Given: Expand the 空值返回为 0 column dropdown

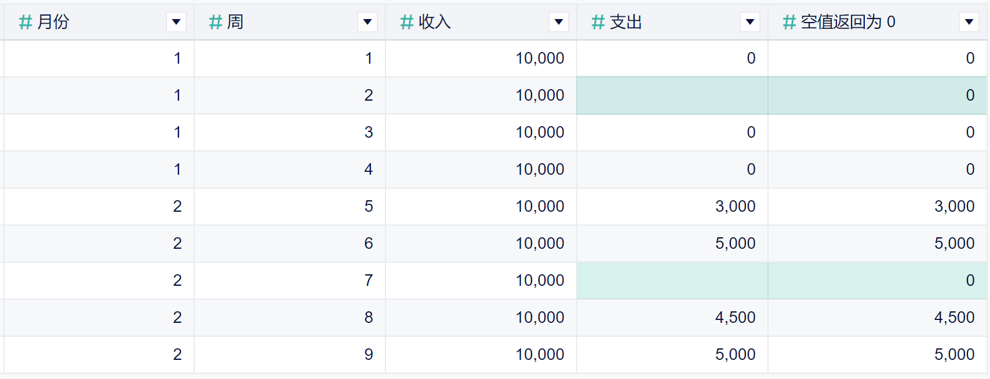Looking at the screenshot, I should (x=969, y=22).
